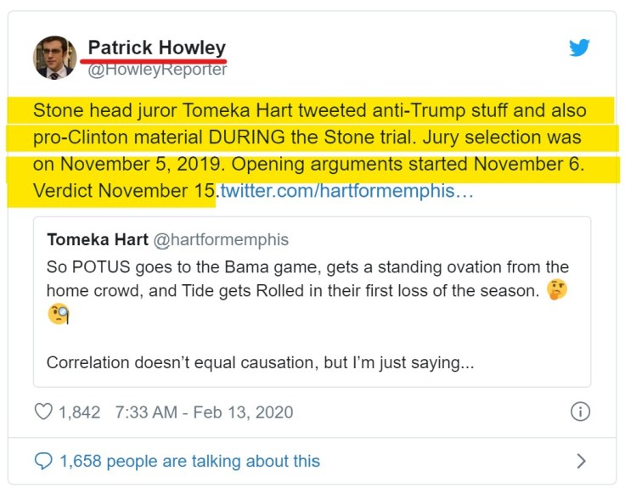Click Tomeka Hart's name in quoted tweet
The width and height of the screenshot is (625, 493).
[x=98, y=240]
